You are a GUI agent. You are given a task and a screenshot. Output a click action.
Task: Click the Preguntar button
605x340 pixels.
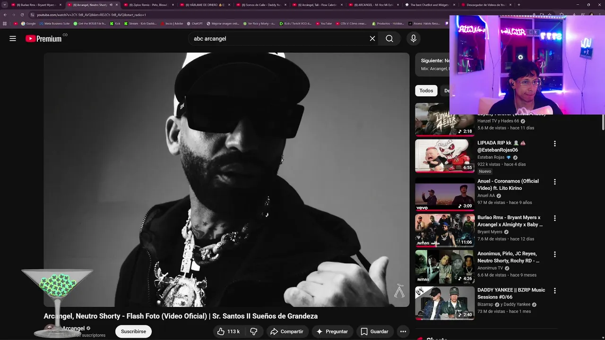point(332,331)
